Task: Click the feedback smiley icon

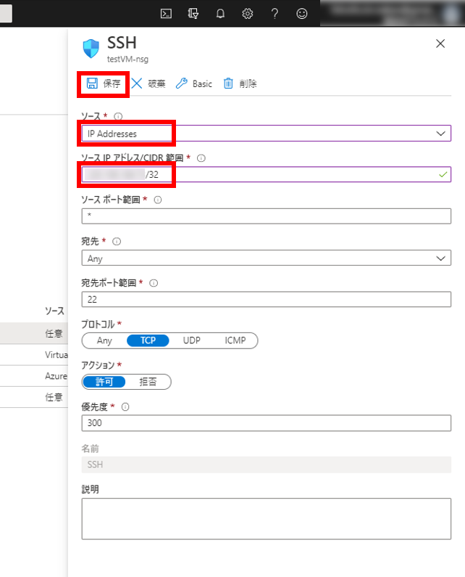Action: point(302,13)
